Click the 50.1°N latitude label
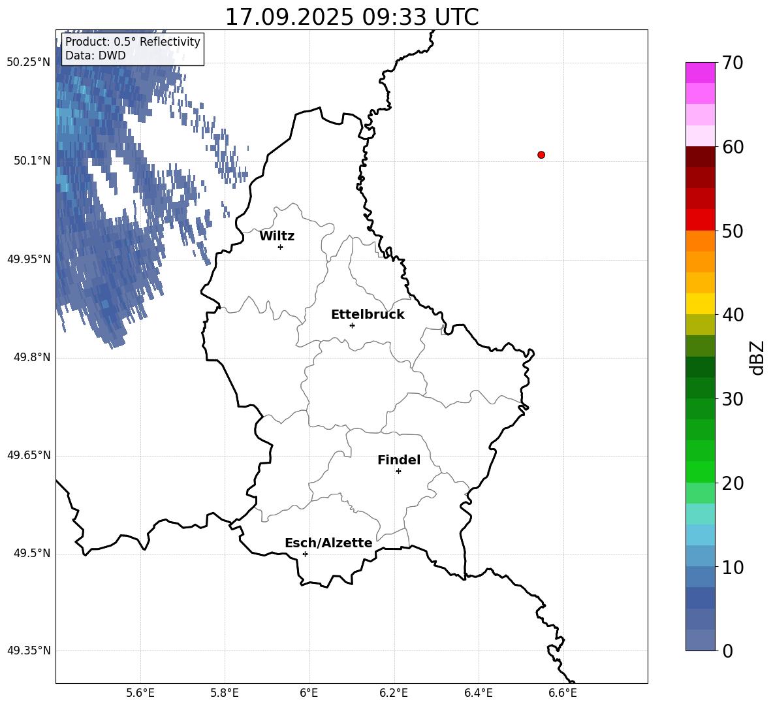Image resolution: width=773 pixels, height=706 pixels. pyautogui.click(x=31, y=161)
